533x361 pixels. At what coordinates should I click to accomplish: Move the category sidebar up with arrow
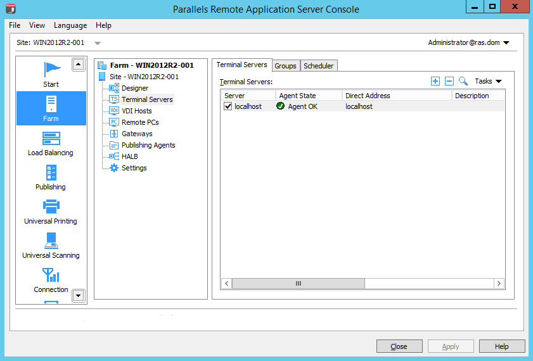click(x=78, y=64)
